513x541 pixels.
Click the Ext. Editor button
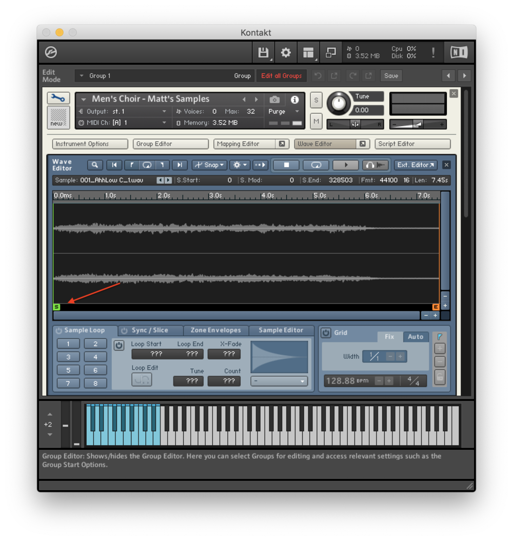[416, 165]
